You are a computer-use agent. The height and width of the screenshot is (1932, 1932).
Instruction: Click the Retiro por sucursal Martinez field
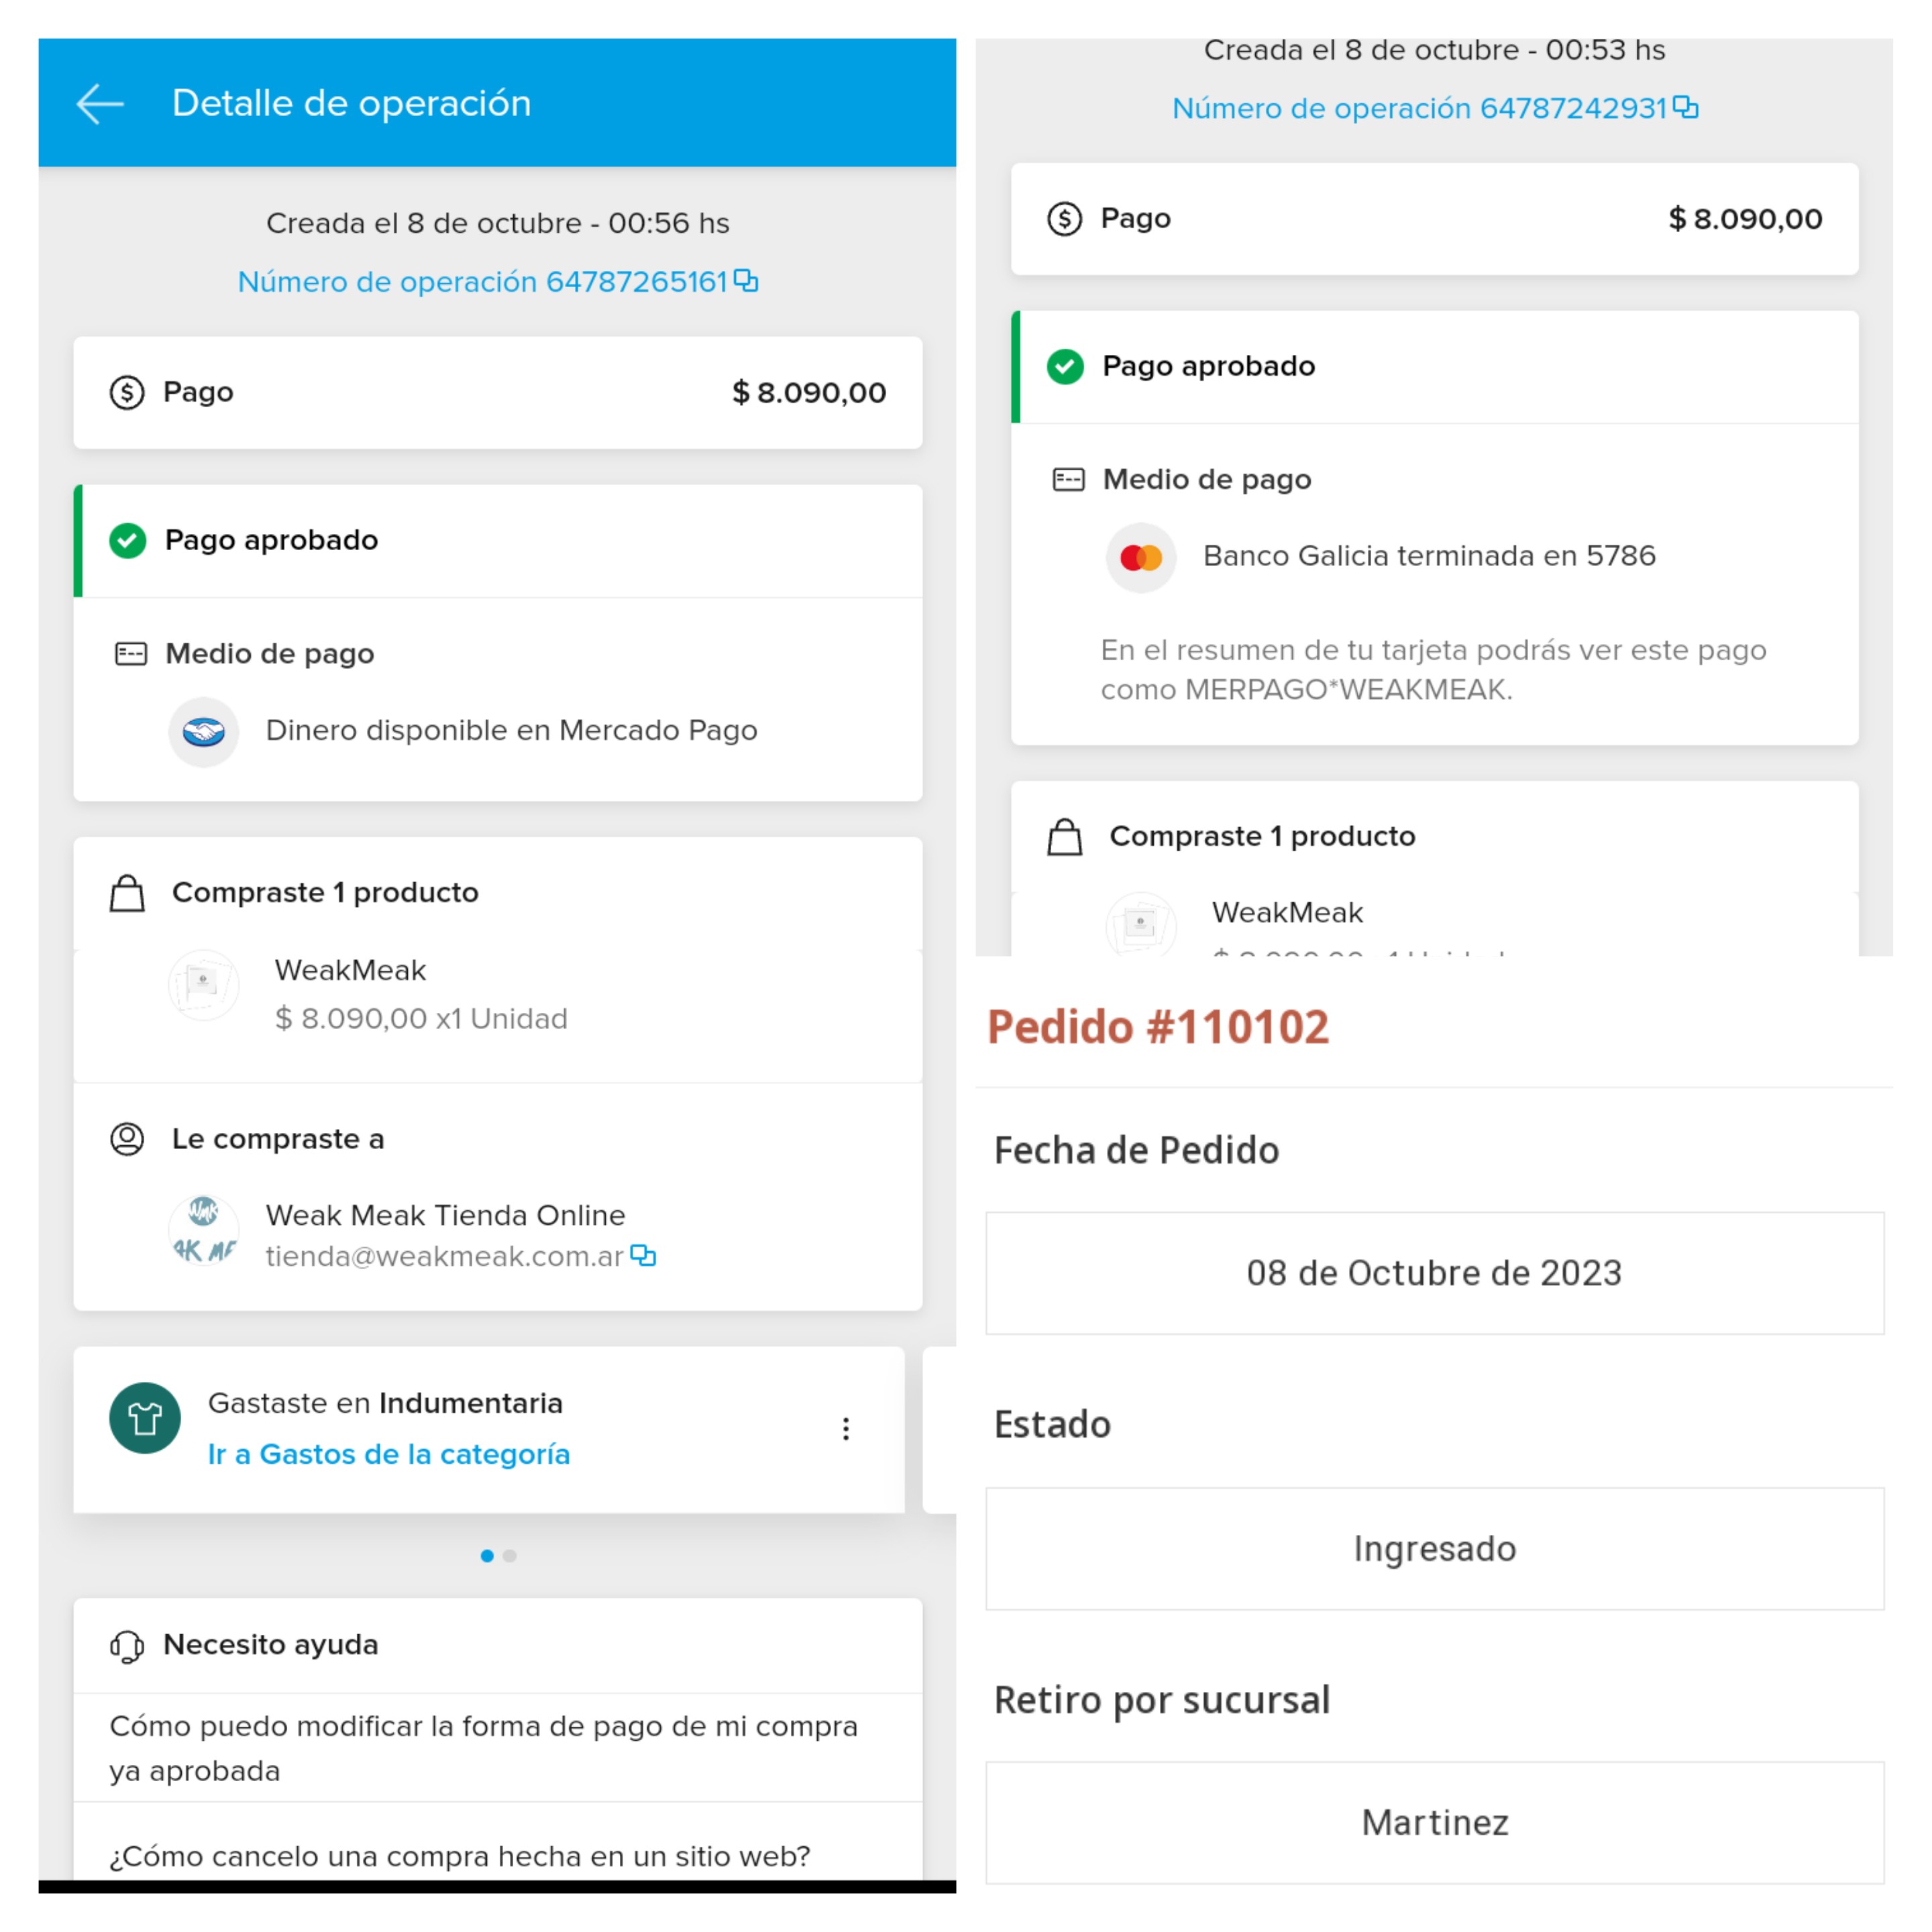coord(1434,1823)
